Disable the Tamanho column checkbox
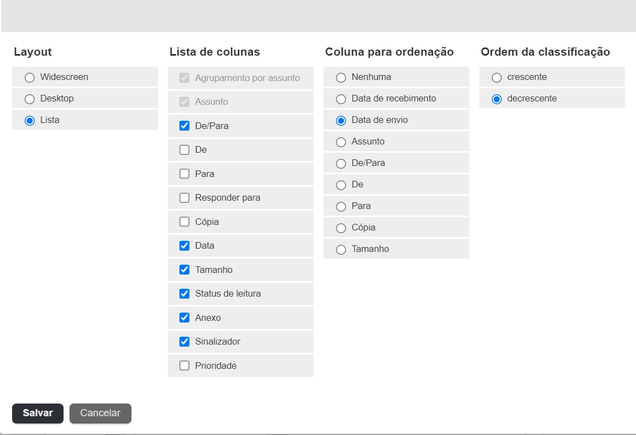 (184, 270)
